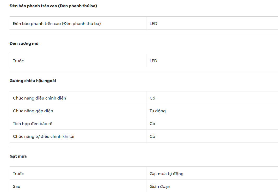Click the LED value in the fog light row
This screenshot has height=192, width=278.
(153, 61)
